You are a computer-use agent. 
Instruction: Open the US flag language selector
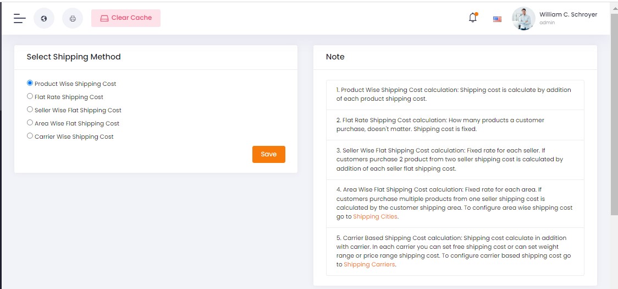497,19
